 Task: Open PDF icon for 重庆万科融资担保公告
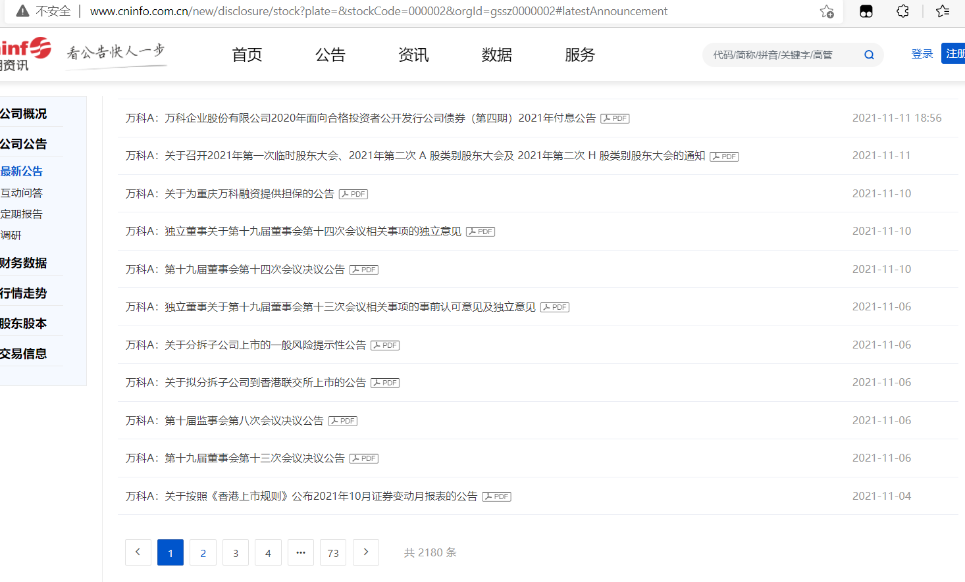click(x=353, y=194)
